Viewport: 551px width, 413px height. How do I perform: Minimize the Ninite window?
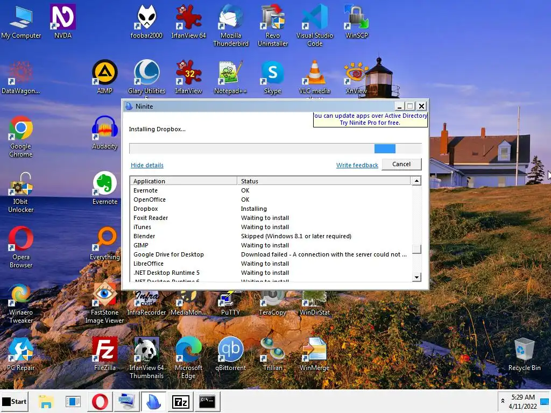coord(399,106)
